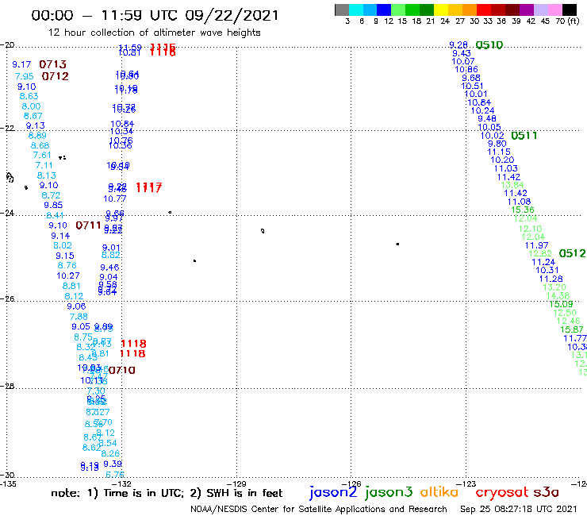Click the longitude axis label '-132'
Screen dimensions: 587x516
[x=121, y=483]
